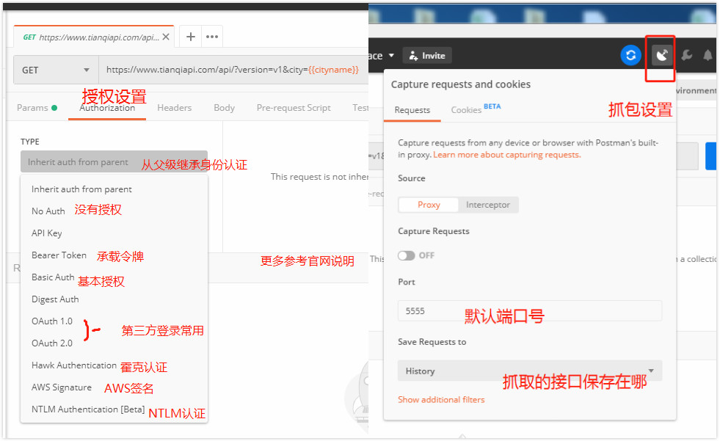Switch to Cookies BETA tab
This screenshot has height=441, width=720.
point(476,109)
